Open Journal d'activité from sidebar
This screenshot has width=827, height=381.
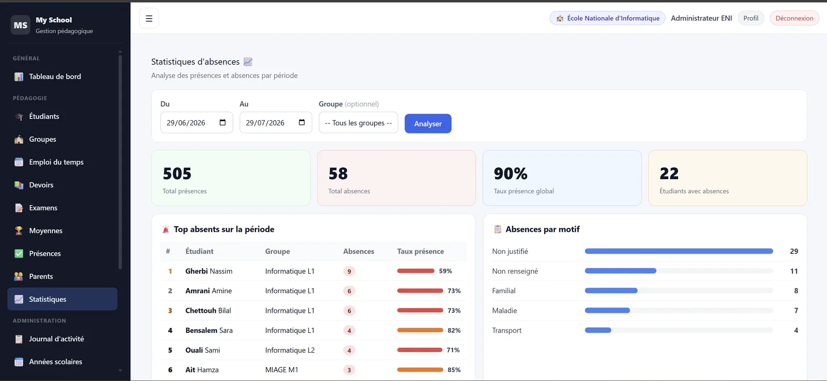(63, 339)
